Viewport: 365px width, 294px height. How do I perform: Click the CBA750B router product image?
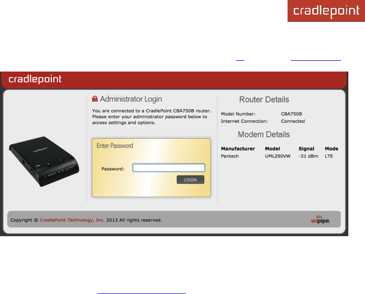click(44, 161)
